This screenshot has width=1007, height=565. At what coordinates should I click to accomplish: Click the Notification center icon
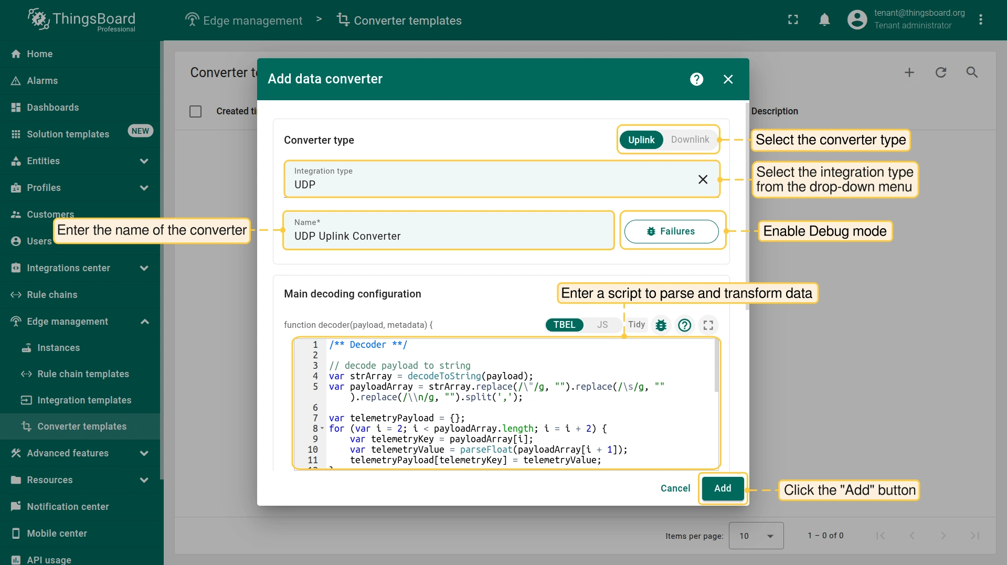[x=16, y=507]
